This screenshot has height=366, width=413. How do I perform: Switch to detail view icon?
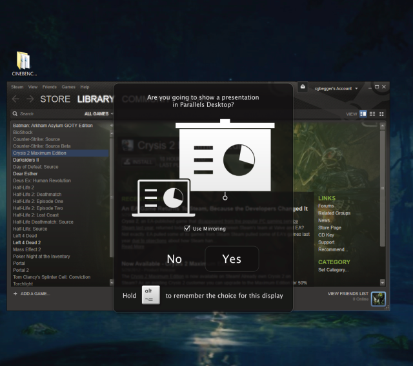(363, 114)
